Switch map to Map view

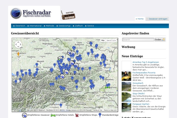tap(103, 40)
